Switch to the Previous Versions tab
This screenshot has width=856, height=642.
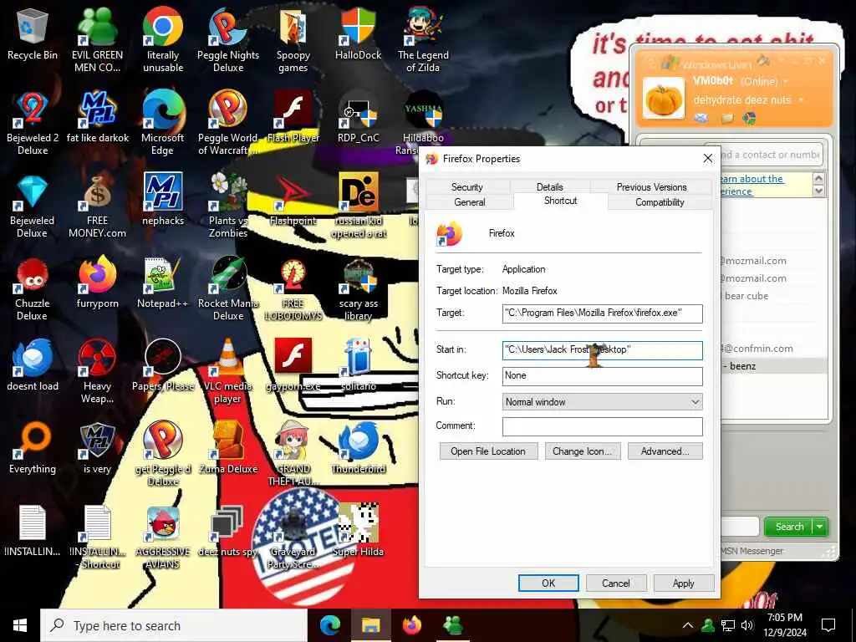(x=651, y=186)
